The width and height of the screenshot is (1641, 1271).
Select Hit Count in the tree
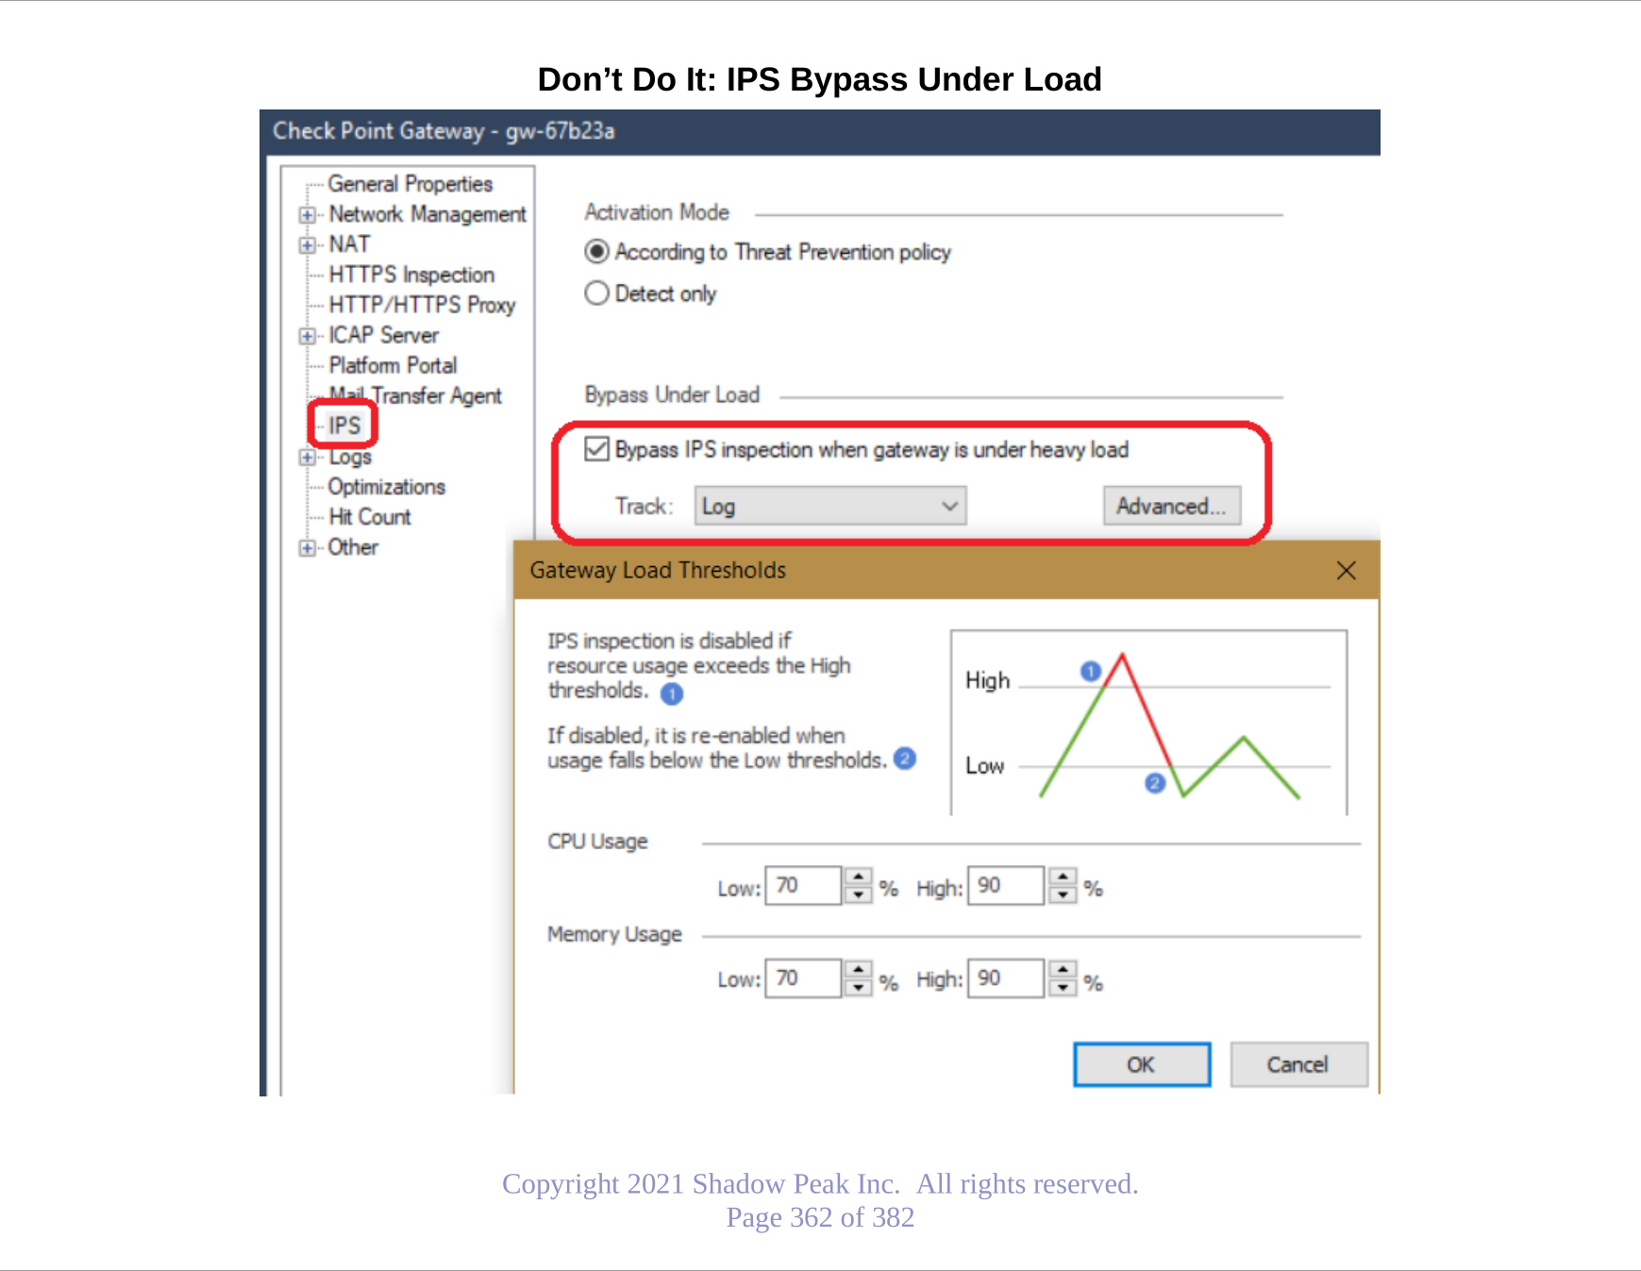tap(370, 517)
